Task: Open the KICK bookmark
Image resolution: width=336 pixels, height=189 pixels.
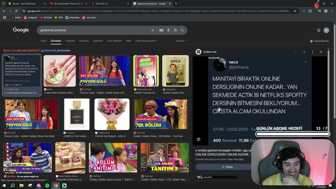Action: click(59, 18)
